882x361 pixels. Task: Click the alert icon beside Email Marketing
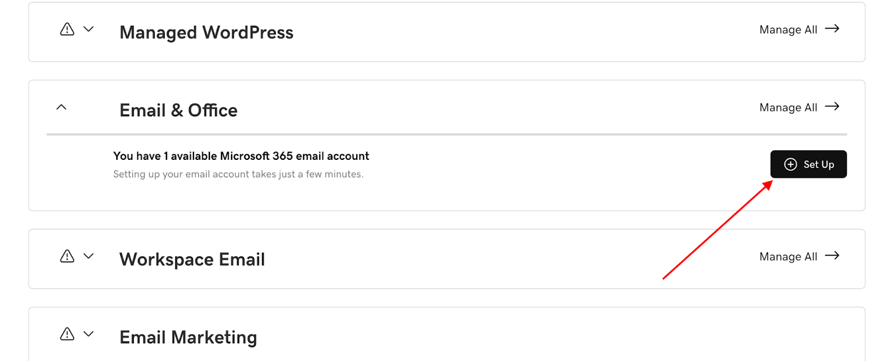[x=67, y=334]
